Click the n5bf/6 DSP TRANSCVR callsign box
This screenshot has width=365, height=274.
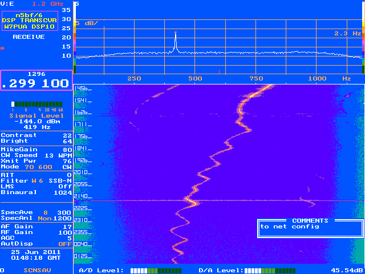pos(30,21)
